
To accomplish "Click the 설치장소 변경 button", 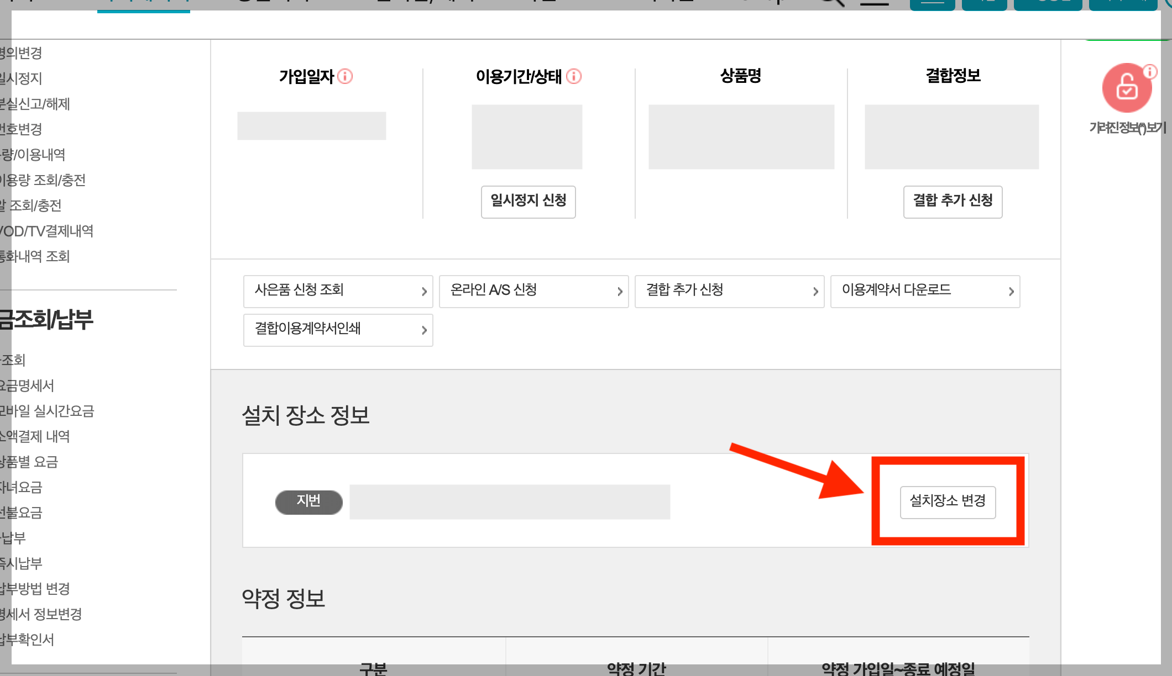I will tap(948, 501).
